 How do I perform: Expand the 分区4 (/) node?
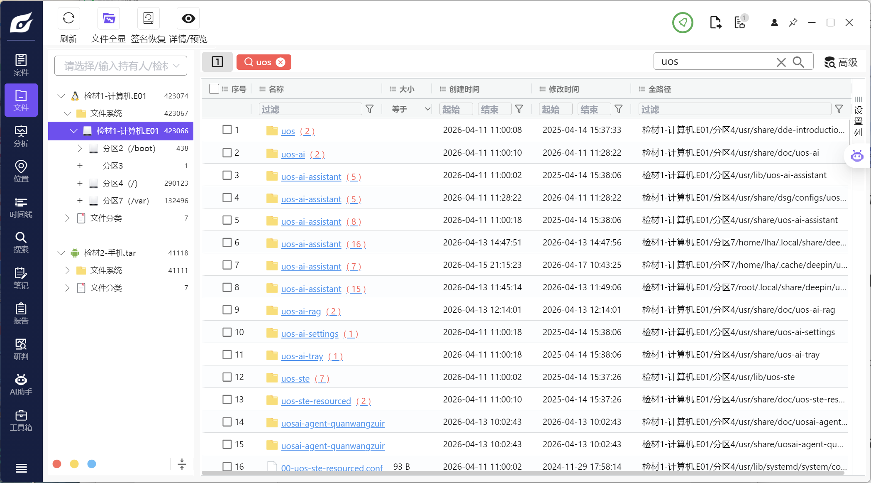pyautogui.click(x=80, y=183)
